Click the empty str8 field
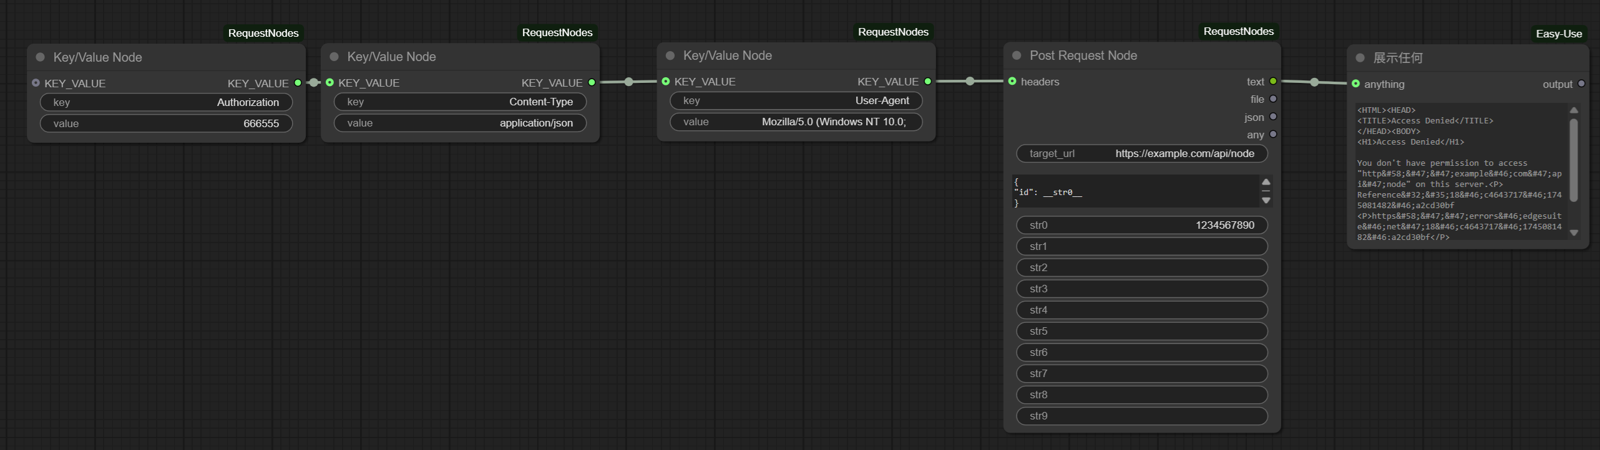Image resolution: width=1600 pixels, height=450 pixels. pyautogui.click(x=1142, y=395)
